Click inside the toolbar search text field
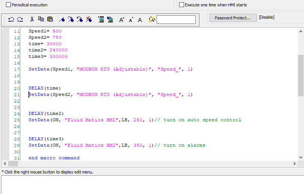Image resolution: width=304 pixels, height=194 pixels. [176, 20]
